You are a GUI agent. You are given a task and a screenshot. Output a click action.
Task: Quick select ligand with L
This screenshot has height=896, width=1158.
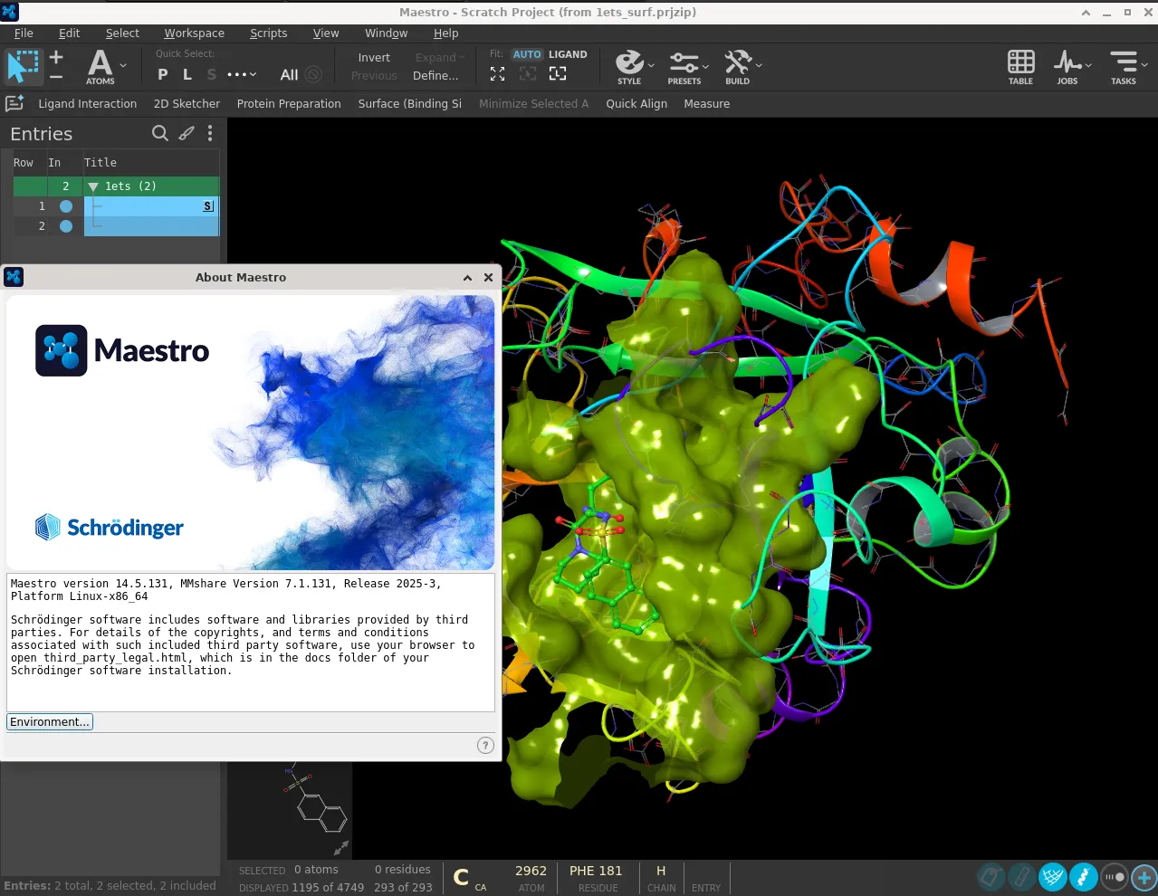(x=187, y=75)
